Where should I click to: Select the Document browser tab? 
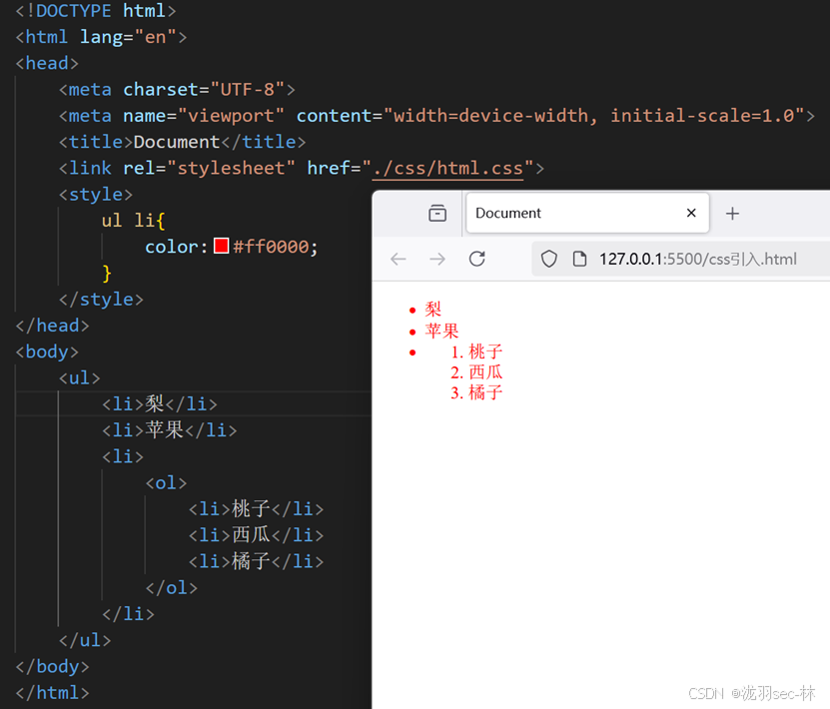point(587,213)
